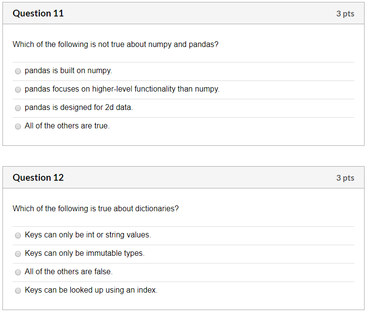This screenshot has height=312, width=367.
Task: Select 'Keys can be looked up using an index'
Action: 18,291
